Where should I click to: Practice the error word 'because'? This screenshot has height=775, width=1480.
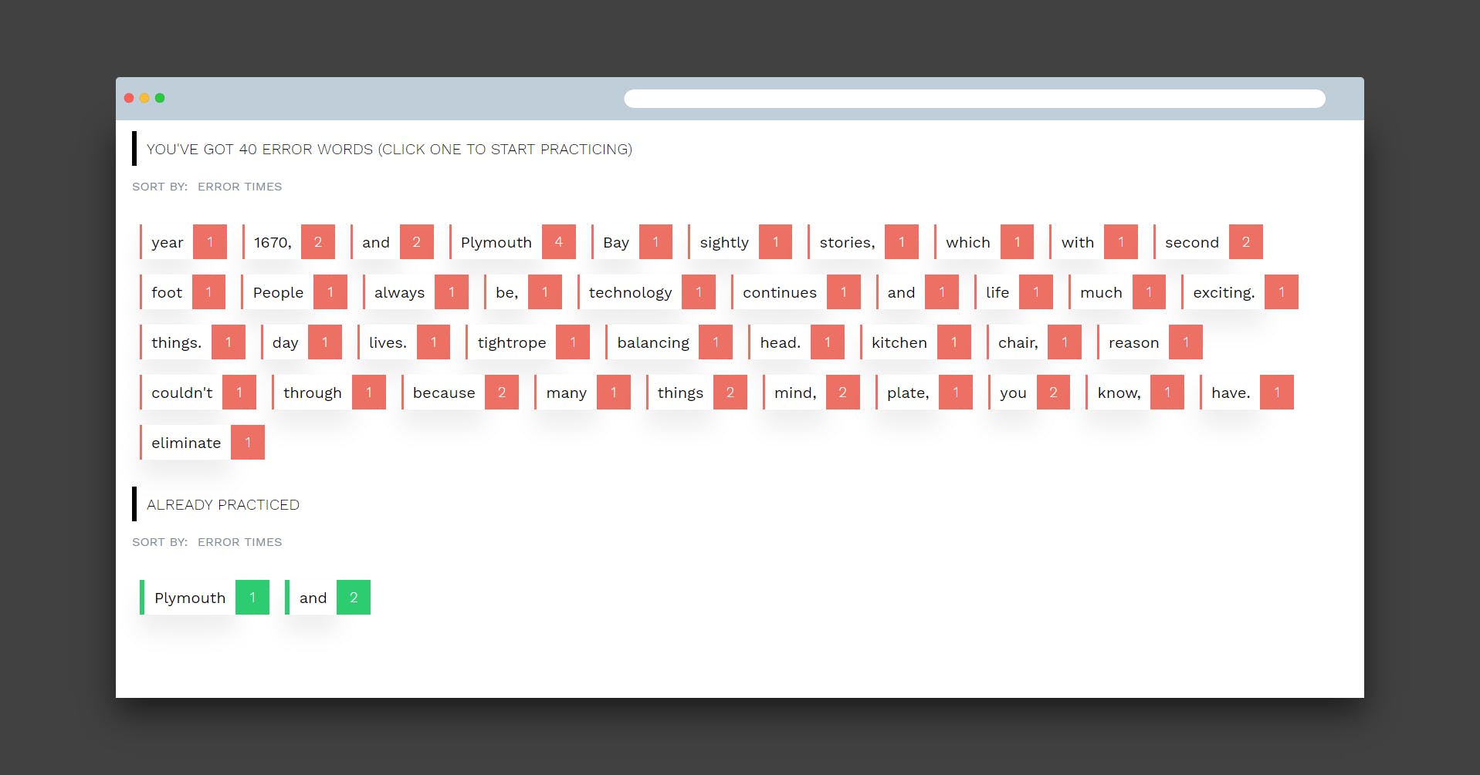(x=460, y=393)
